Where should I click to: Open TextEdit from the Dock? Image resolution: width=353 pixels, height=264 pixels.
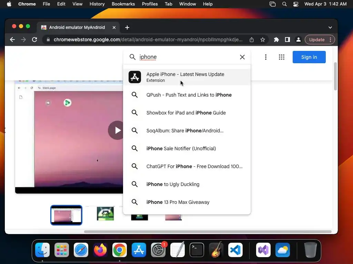tap(178, 250)
